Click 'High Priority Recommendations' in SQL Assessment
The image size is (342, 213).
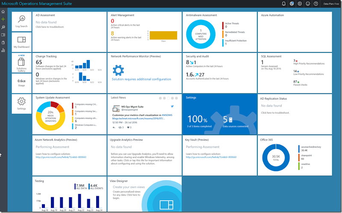click(x=309, y=63)
